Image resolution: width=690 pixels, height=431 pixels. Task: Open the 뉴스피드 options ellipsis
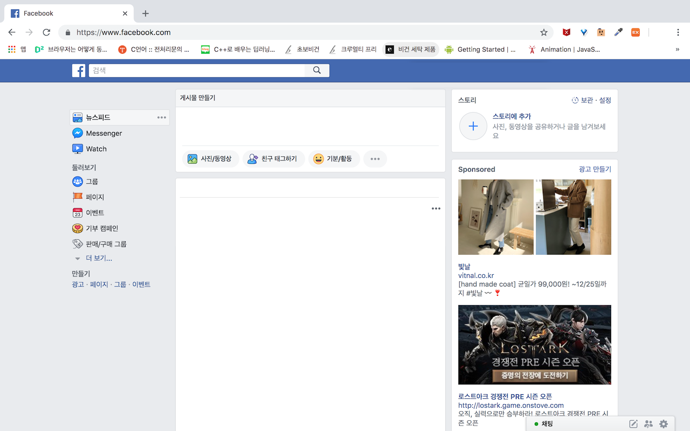[x=162, y=117]
